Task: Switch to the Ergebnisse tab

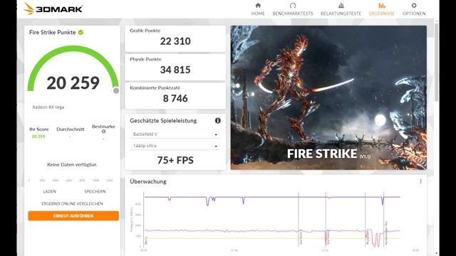Action: point(382,9)
